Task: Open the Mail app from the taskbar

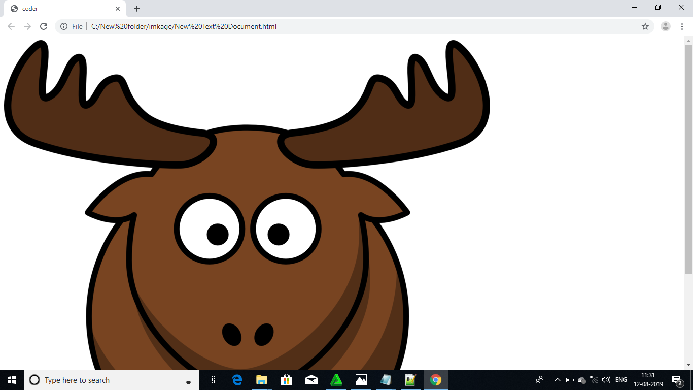Action: click(311, 380)
